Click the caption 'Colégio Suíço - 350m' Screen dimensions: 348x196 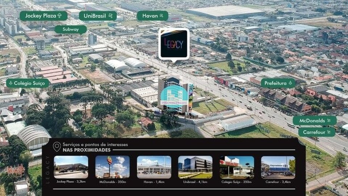coord(237,182)
